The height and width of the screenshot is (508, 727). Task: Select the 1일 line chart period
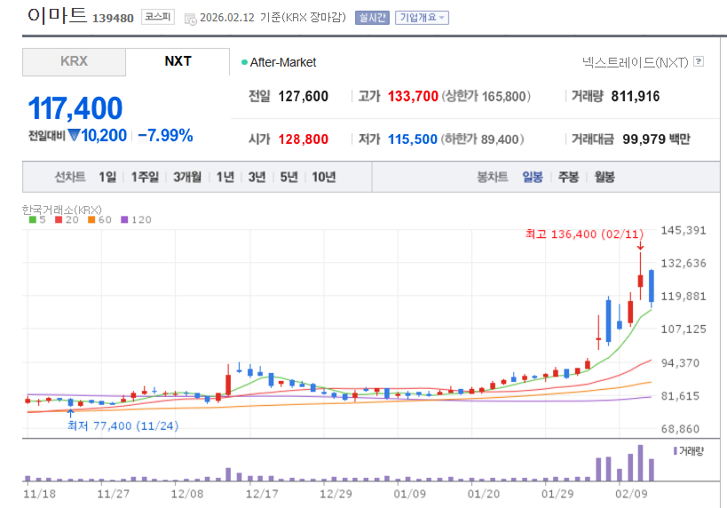(107, 177)
